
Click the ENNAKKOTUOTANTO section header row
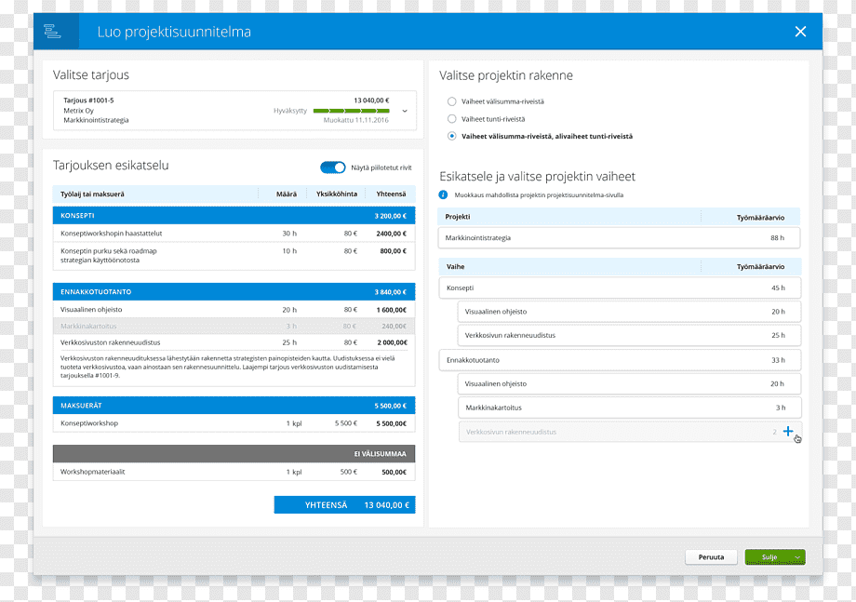(x=234, y=292)
